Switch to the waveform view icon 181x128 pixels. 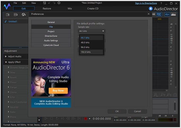click(167, 14)
